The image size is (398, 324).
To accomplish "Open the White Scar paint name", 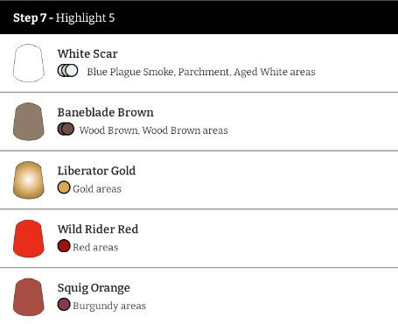I will [x=87, y=53].
